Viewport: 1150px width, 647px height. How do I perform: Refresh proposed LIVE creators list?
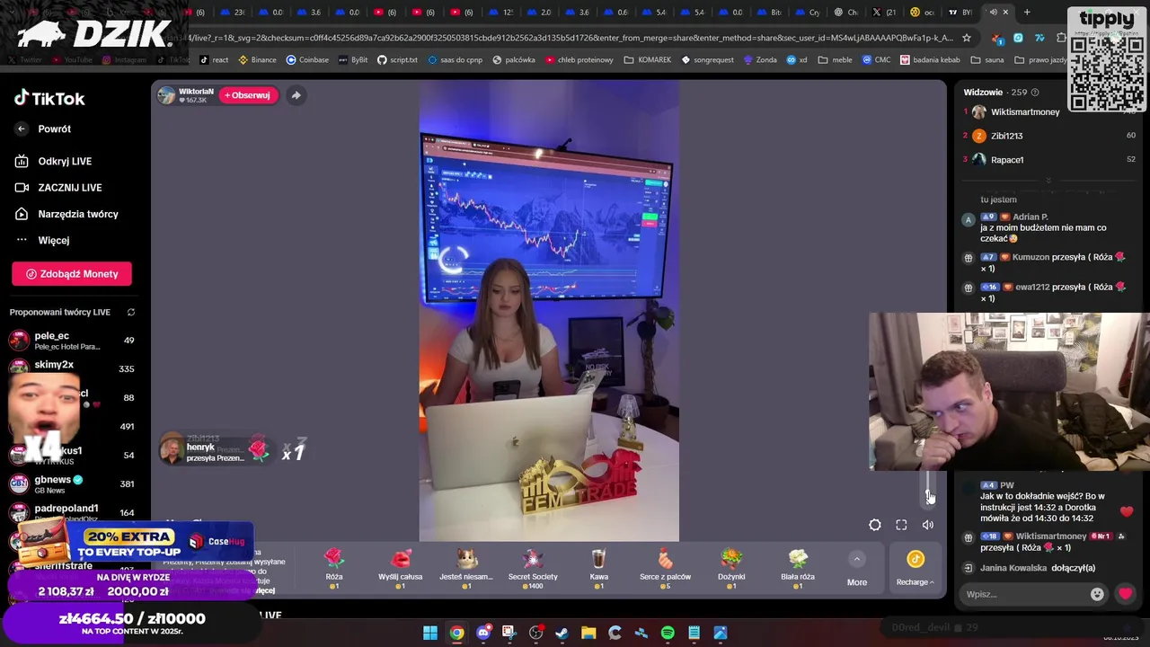[131, 312]
